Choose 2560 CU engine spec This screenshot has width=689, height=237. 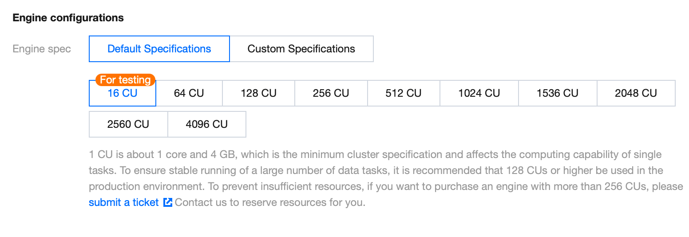[128, 124]
